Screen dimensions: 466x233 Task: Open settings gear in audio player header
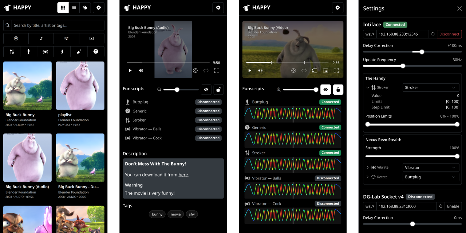pos(218,8)
